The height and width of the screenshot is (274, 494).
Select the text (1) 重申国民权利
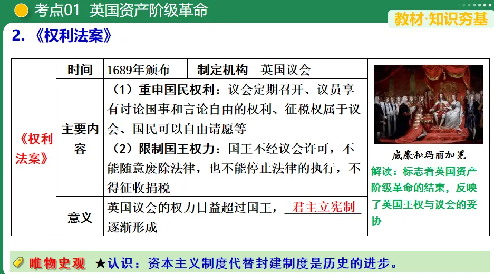click(165, 90)
